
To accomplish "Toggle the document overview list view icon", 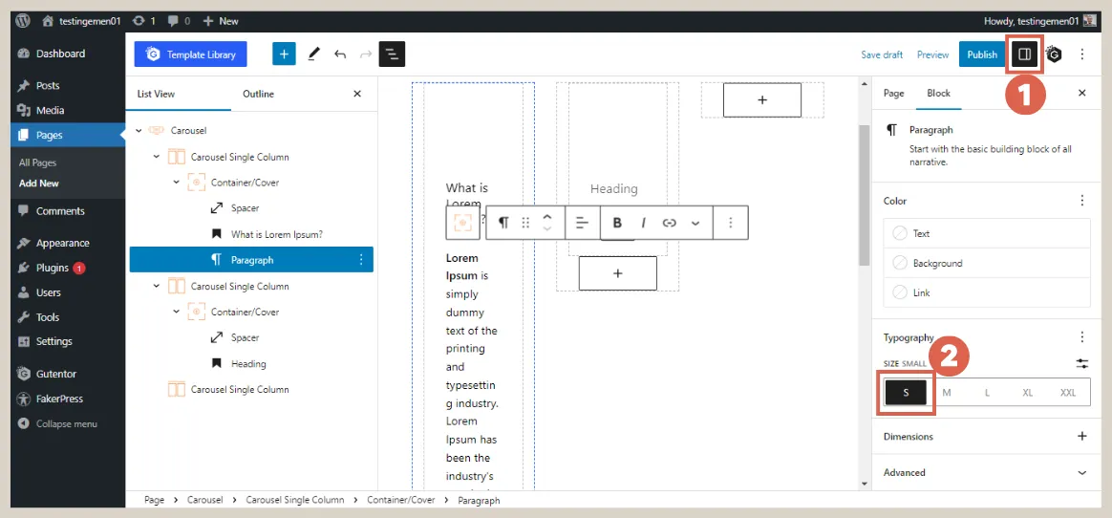I will point(392,54).
